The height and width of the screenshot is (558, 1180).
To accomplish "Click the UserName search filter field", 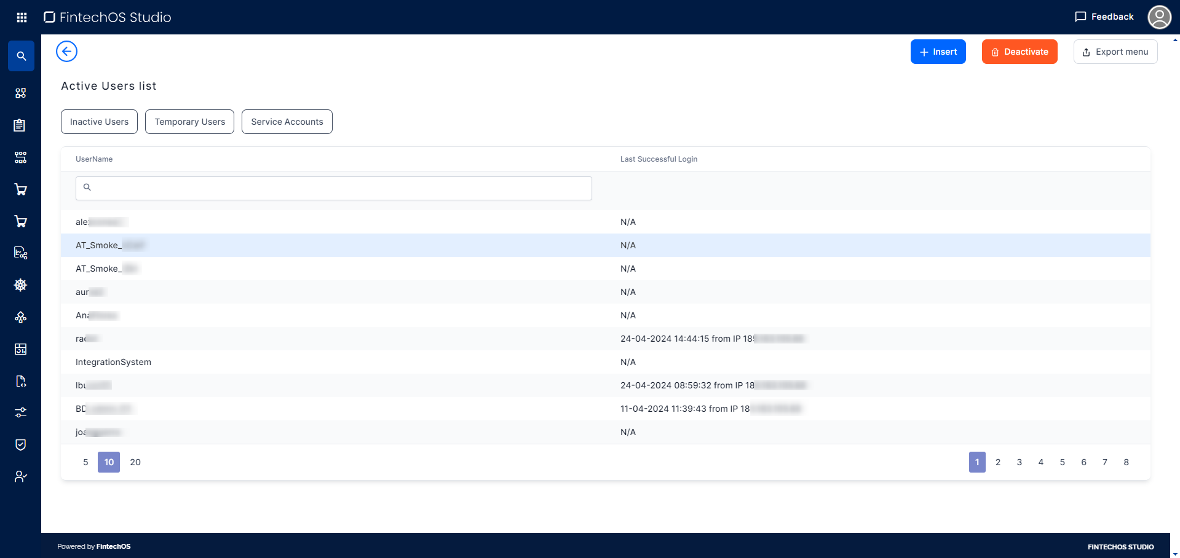I will point(334,188).
